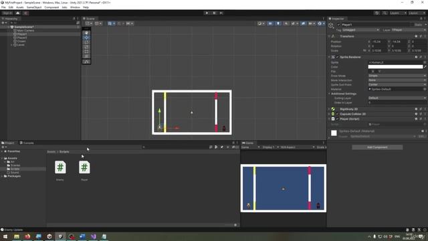Toggle scene audio icon
Screen dimensions: 428x241
click(x=286, y=23)
